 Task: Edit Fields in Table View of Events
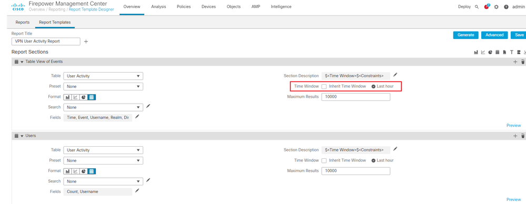pyautogui.click(x=137, y=116)
